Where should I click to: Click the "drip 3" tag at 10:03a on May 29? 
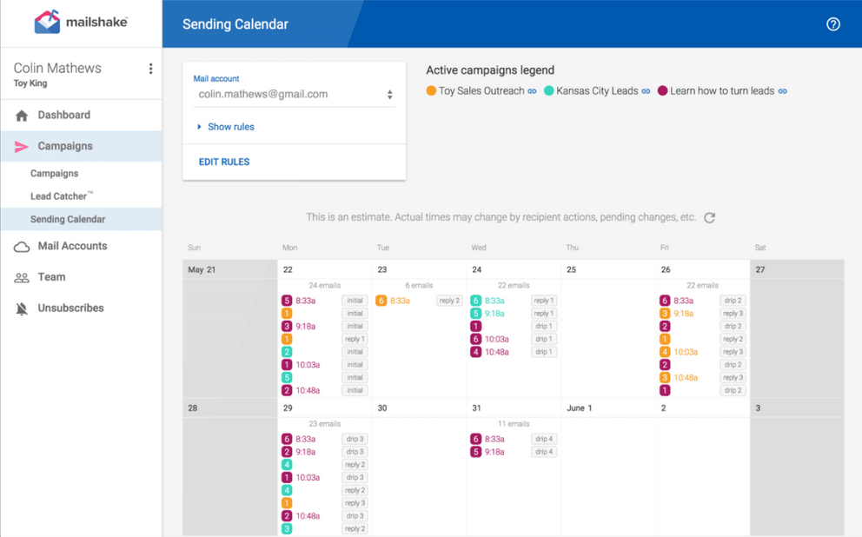(x=355, y=478)
